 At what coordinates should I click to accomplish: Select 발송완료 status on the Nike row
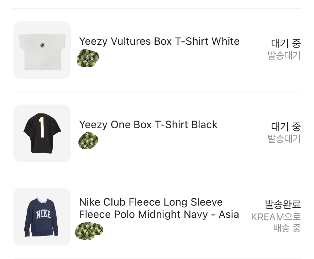[283, 204]
